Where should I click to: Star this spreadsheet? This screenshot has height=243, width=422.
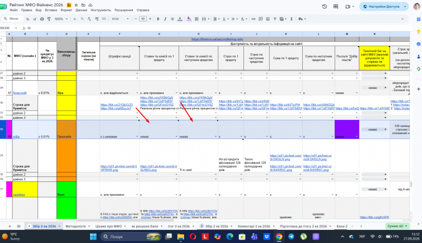[x=76, y=5]
